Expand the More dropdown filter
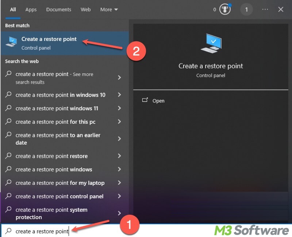The image size is (292, 237). coord(109,9)
